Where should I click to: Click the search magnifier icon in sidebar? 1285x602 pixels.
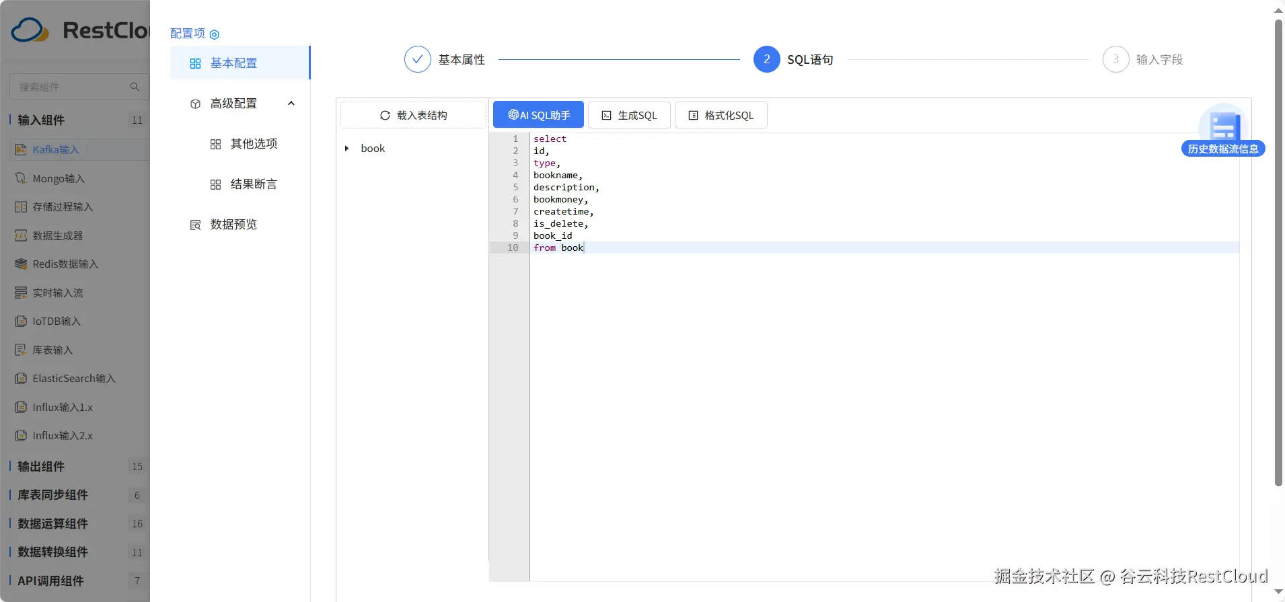click(135, 87)
